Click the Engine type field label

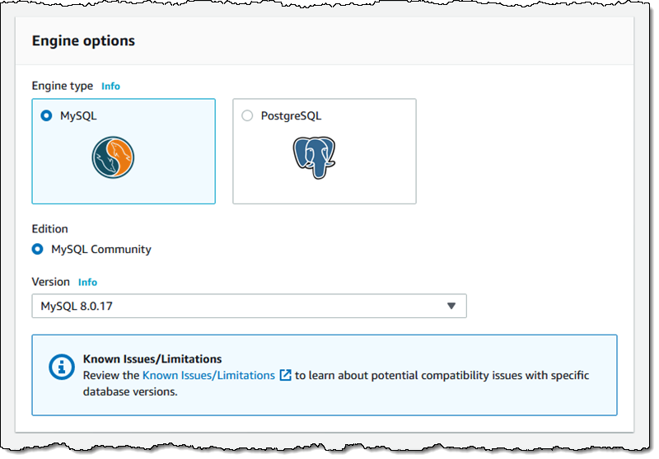[x=63, y=86]
